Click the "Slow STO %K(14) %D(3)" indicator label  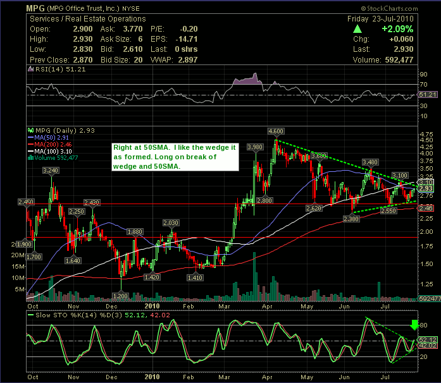click(78, 315)
